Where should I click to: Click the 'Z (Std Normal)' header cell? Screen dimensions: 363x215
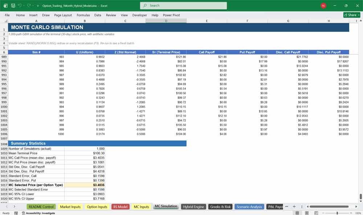125,52
